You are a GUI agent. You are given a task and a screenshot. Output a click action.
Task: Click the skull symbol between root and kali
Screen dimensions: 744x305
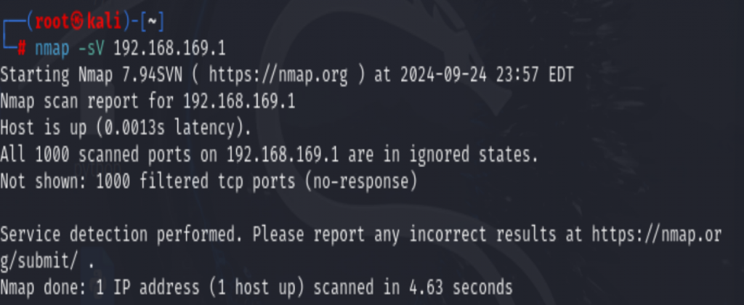click(x=78, y=22)
